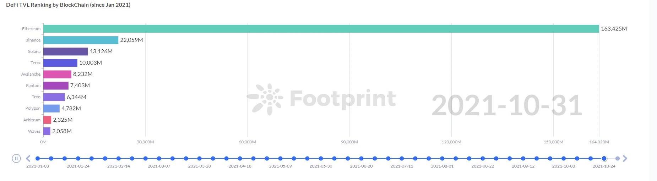
Task: Pause the timeline animation
Action: pos(16,159)
